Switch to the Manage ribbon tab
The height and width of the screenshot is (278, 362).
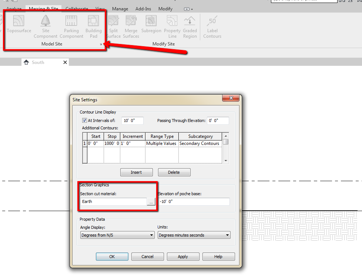click(120, 9)
